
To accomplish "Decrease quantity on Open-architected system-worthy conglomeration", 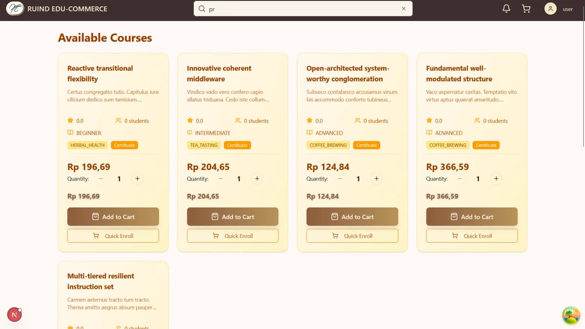I will 340,179.
